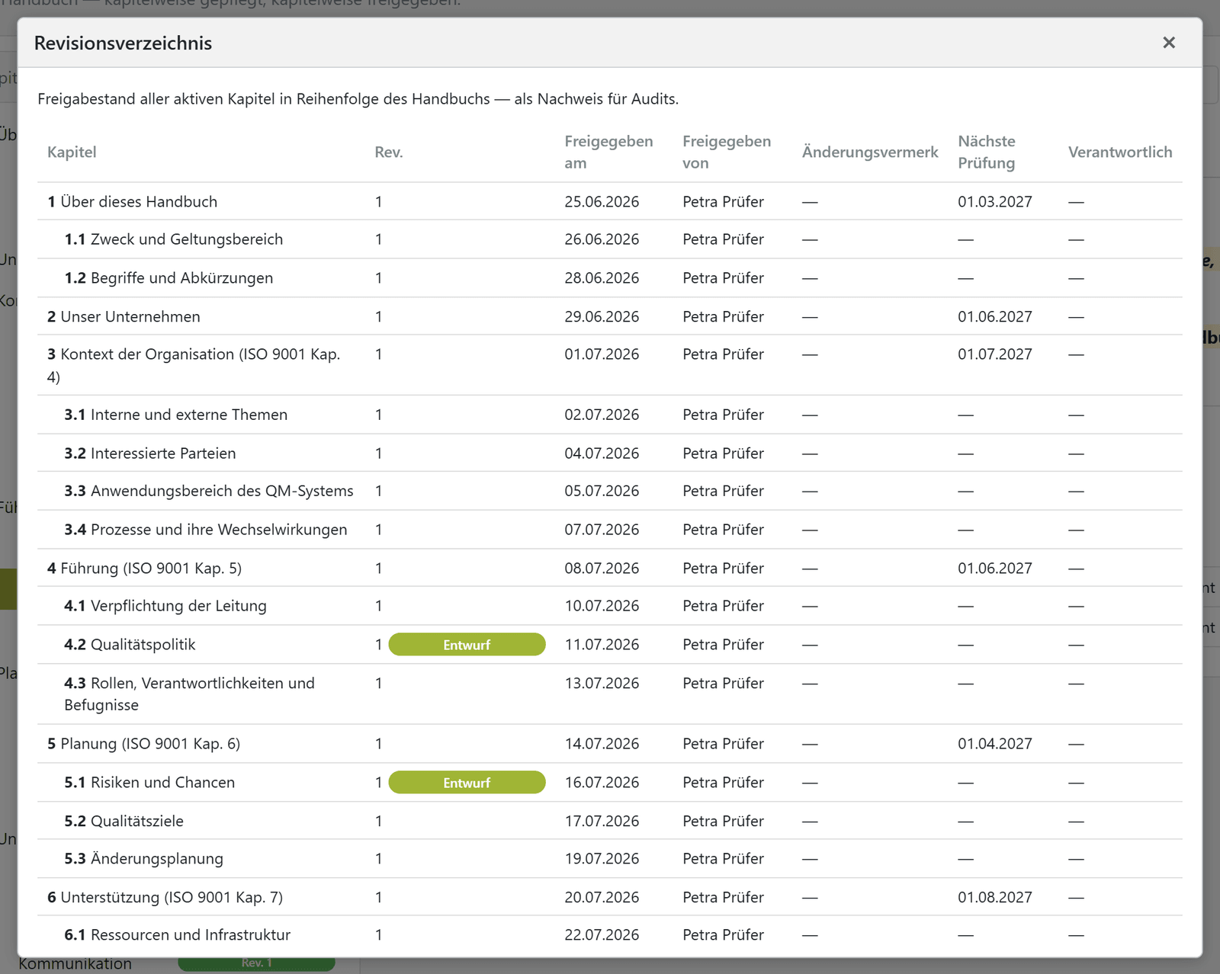Select row 3.1 Interne und externe Themen

(610, 415)
